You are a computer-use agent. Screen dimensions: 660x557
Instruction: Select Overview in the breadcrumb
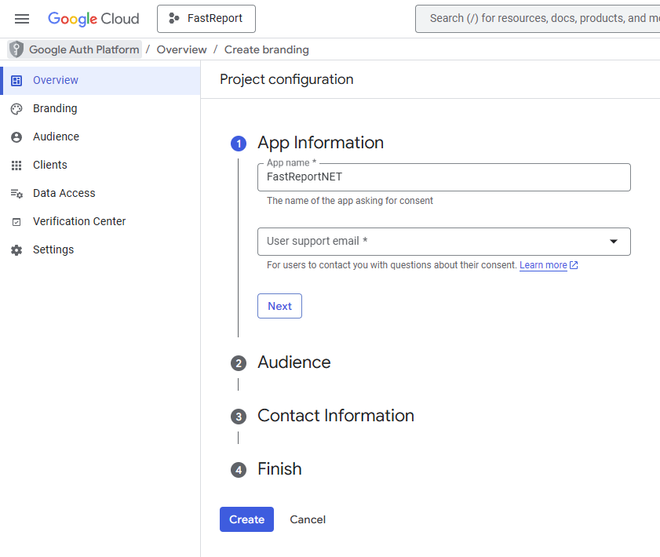pyautogui.click(x=181, y=49)
